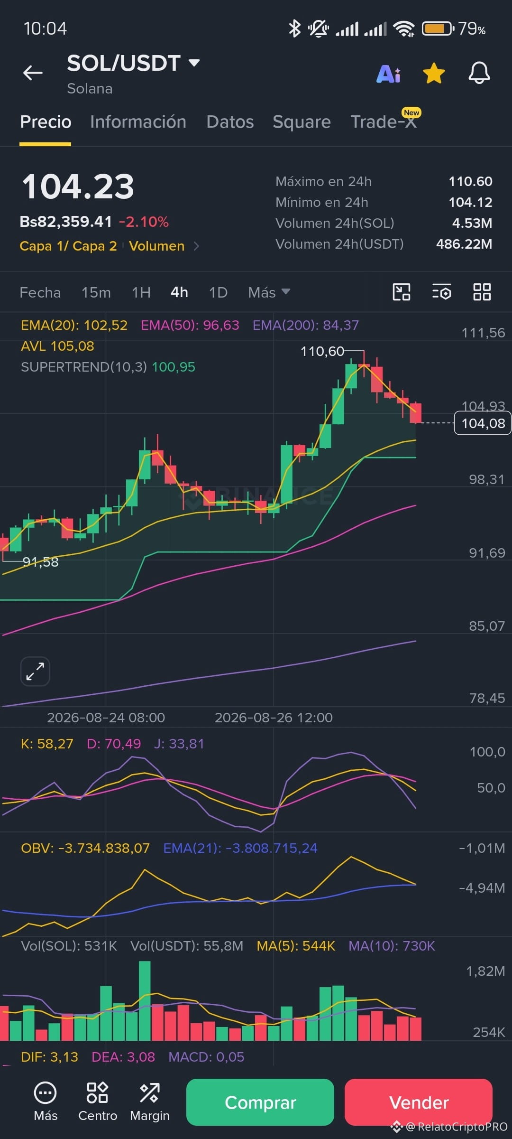Open the Trade-X tab

coord(384,122)
